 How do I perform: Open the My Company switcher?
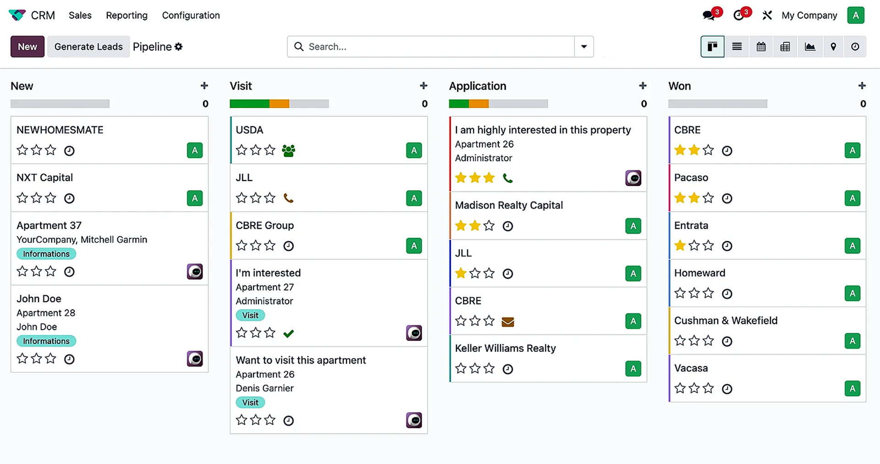click(x=809, y=16)
